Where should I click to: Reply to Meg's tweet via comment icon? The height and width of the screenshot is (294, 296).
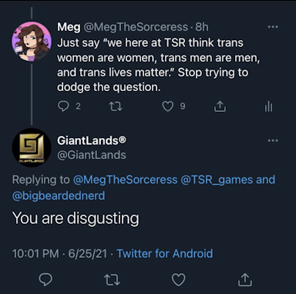[x=63, y=106]
